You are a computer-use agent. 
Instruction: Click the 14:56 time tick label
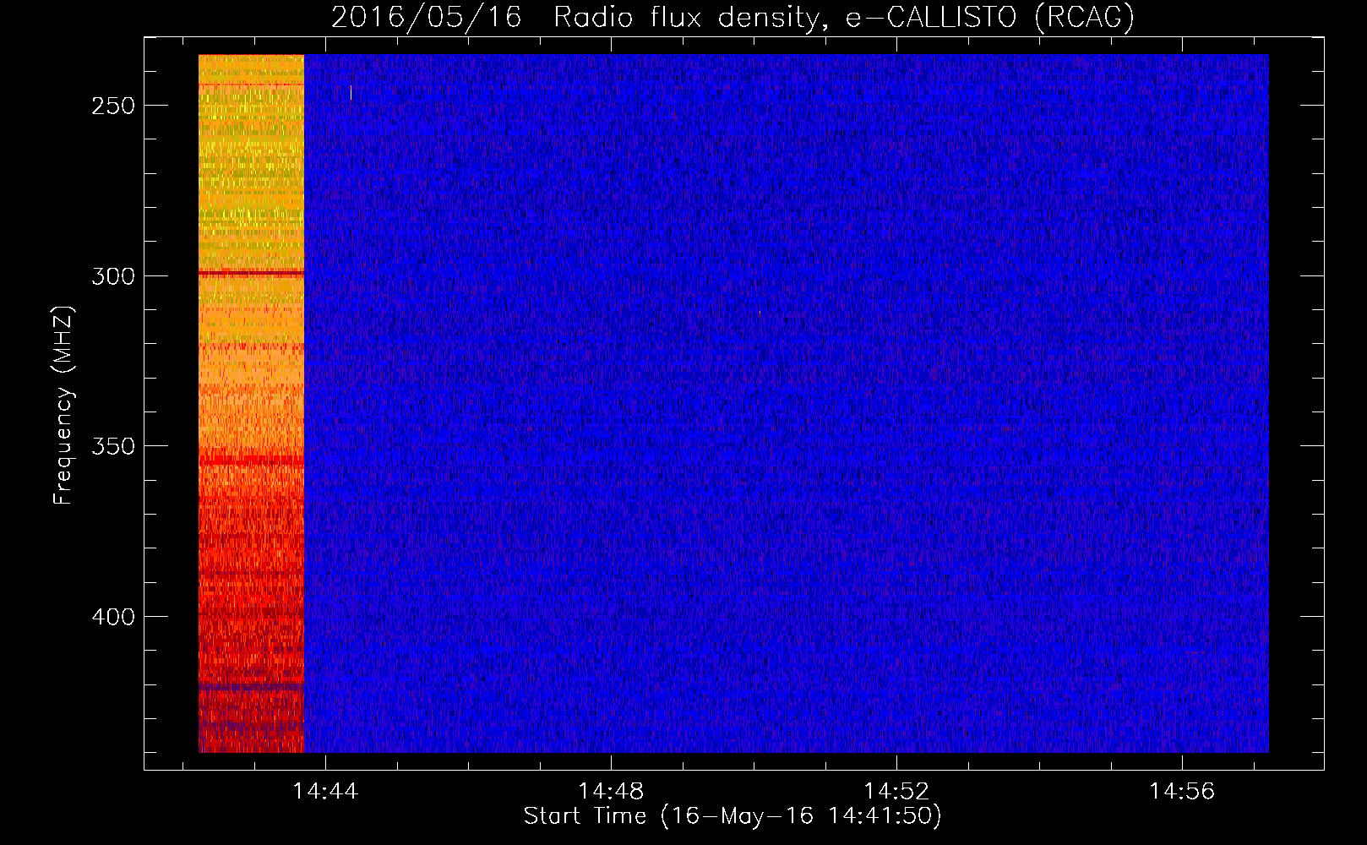tap(1182, 792)
